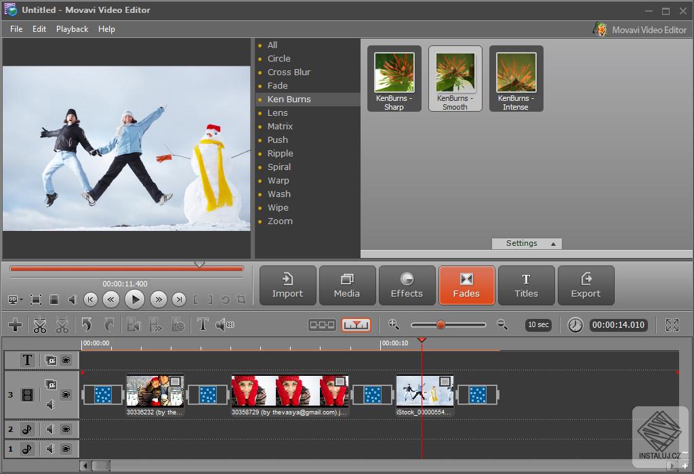Expand the Settings panel
Image resolution: width=694 pixels, height=474 pixels.
pos(527,243)
